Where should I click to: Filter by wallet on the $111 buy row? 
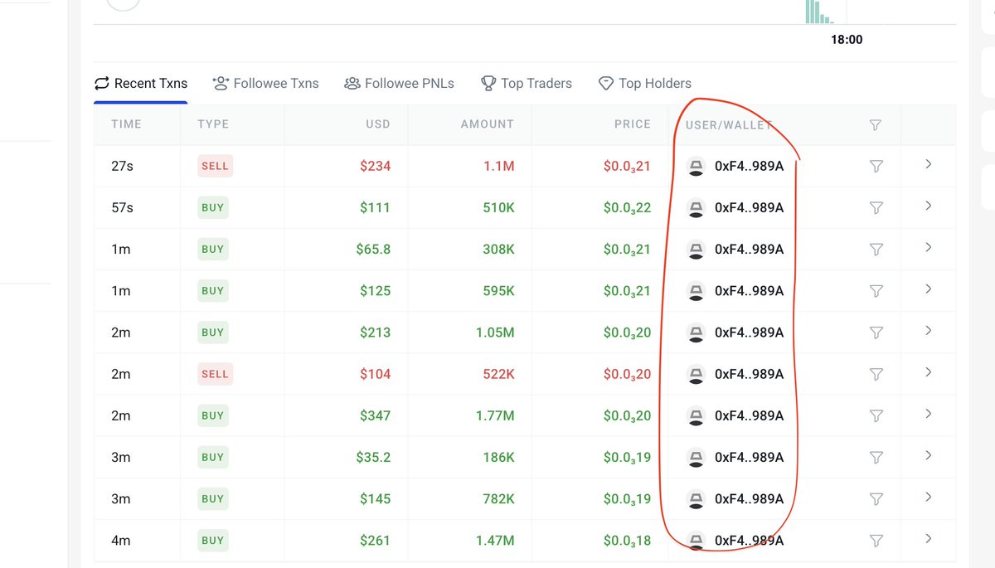point(876,208)
